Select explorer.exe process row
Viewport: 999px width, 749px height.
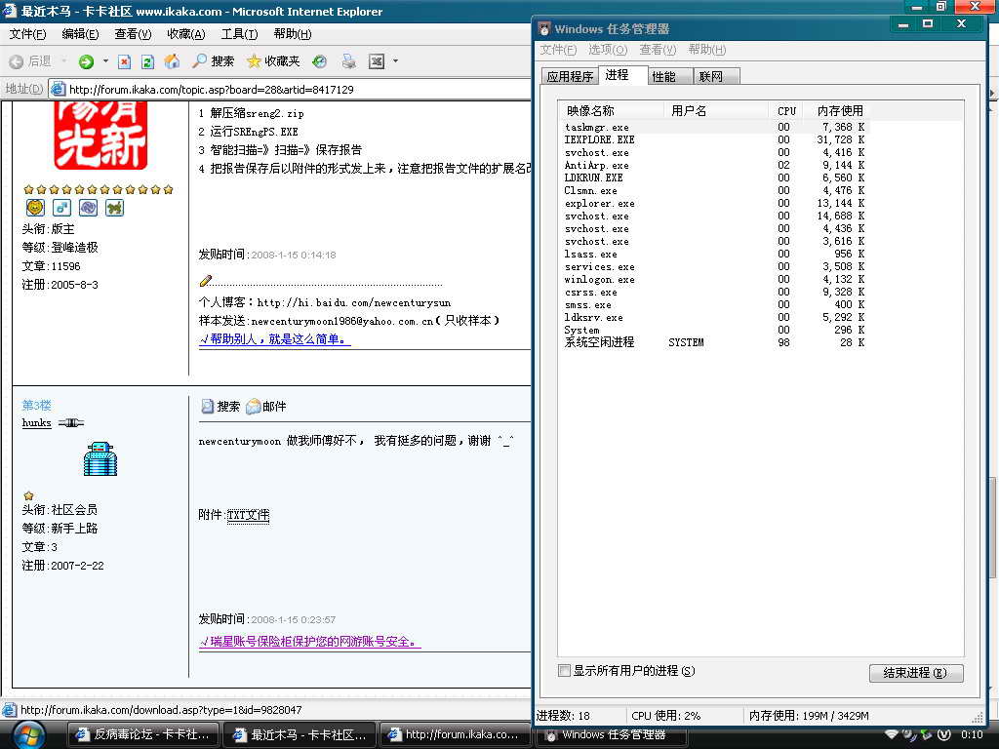(714, 203)
